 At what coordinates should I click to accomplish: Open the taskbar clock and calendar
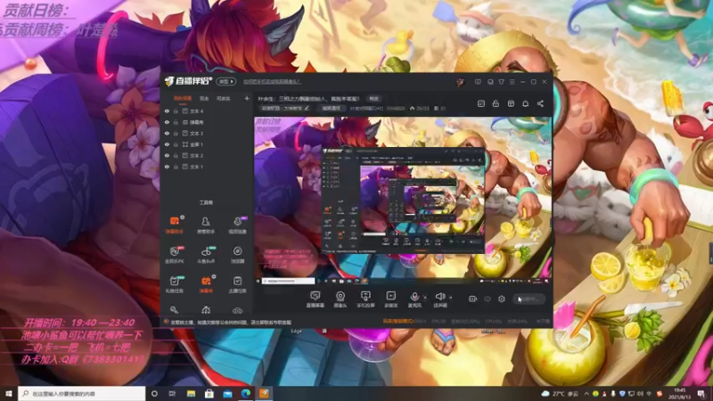[680, 394]
